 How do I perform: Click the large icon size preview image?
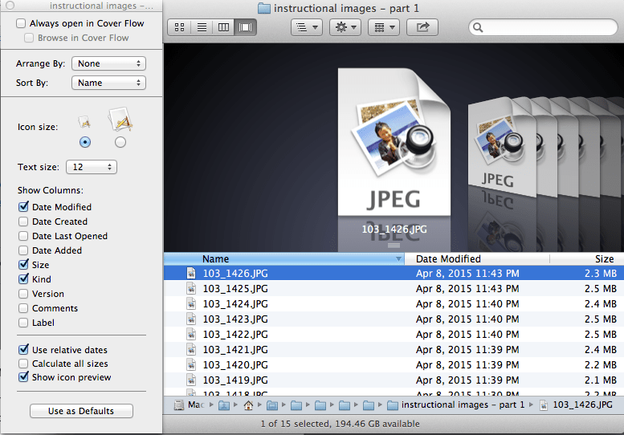click(120, 119)
